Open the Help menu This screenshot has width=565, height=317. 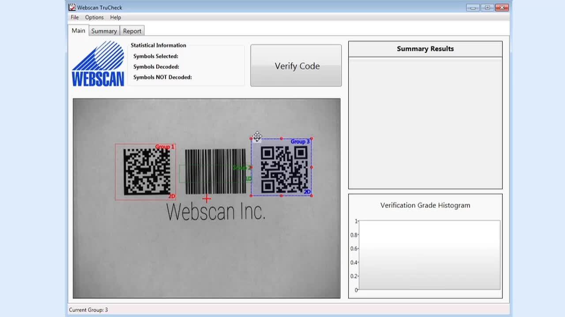[116, 17]
